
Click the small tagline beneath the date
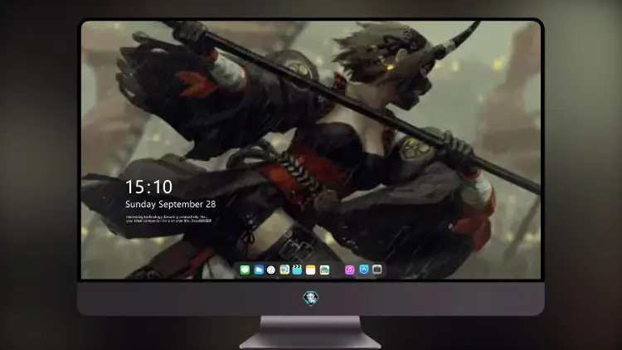tap(168, 219)
